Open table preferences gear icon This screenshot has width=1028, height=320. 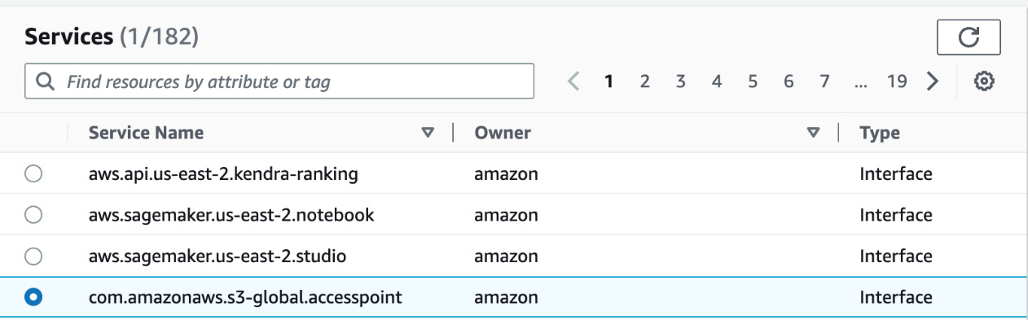click(x=984, y=81)
